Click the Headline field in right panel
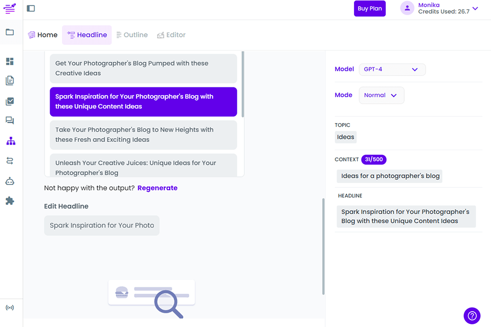Viewport: 491px width, 327px height. click(x=406, y=216)
